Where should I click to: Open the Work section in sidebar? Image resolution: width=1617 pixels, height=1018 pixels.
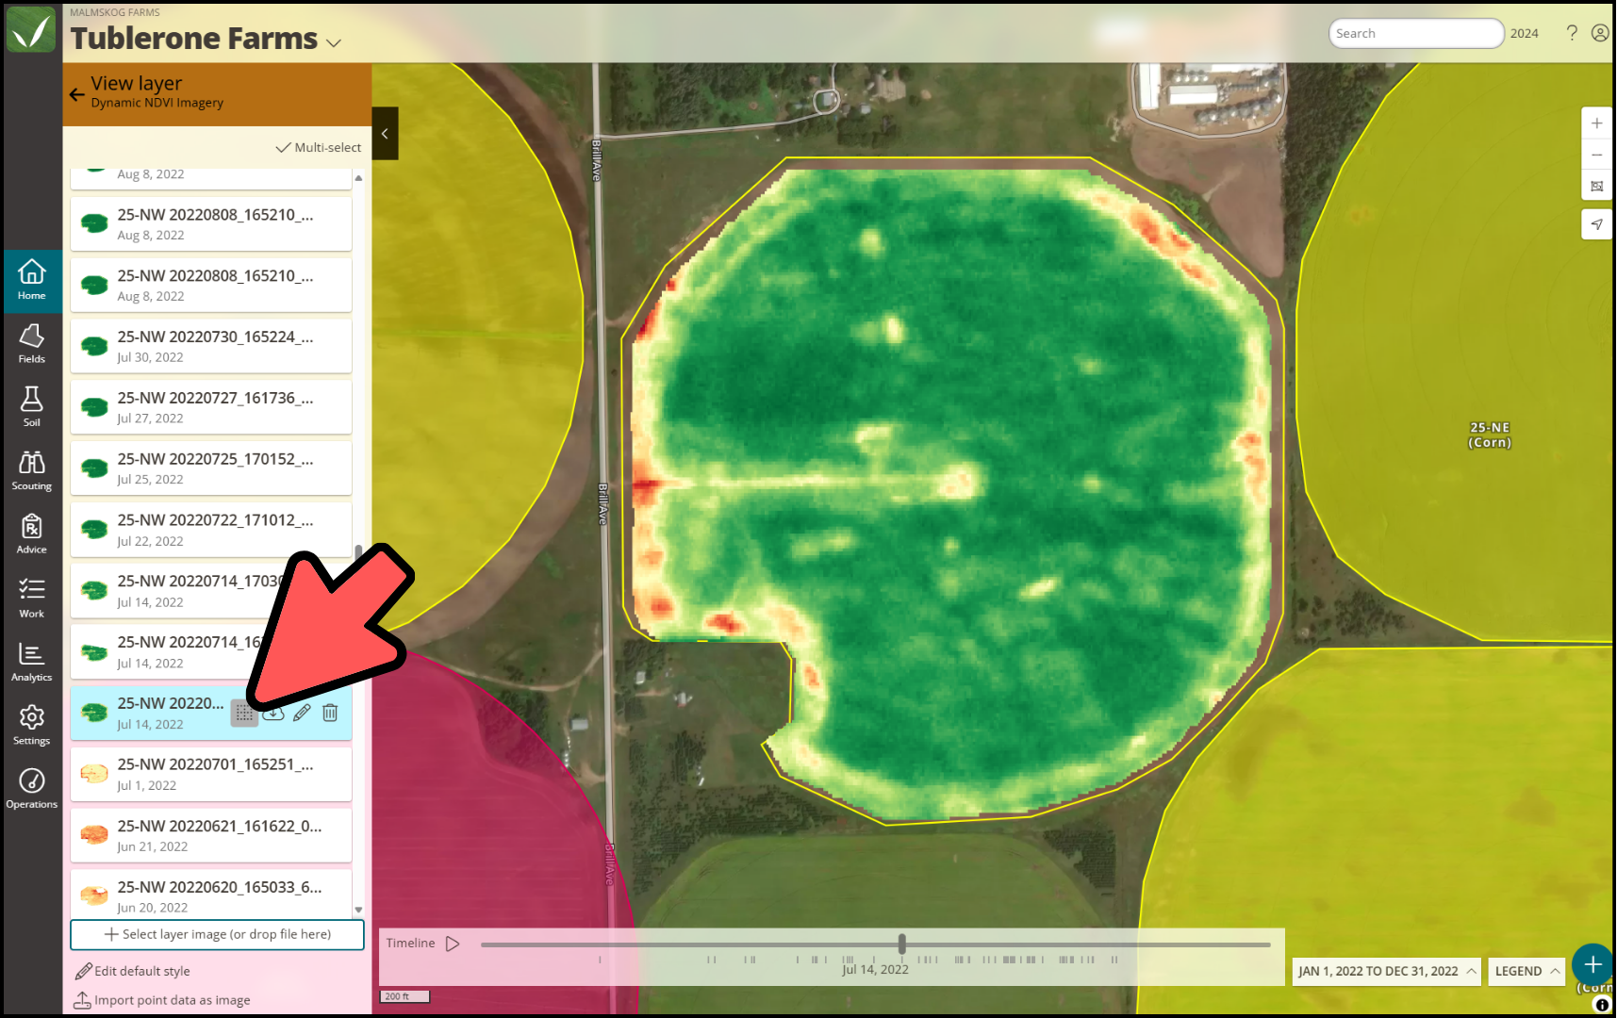31,598
